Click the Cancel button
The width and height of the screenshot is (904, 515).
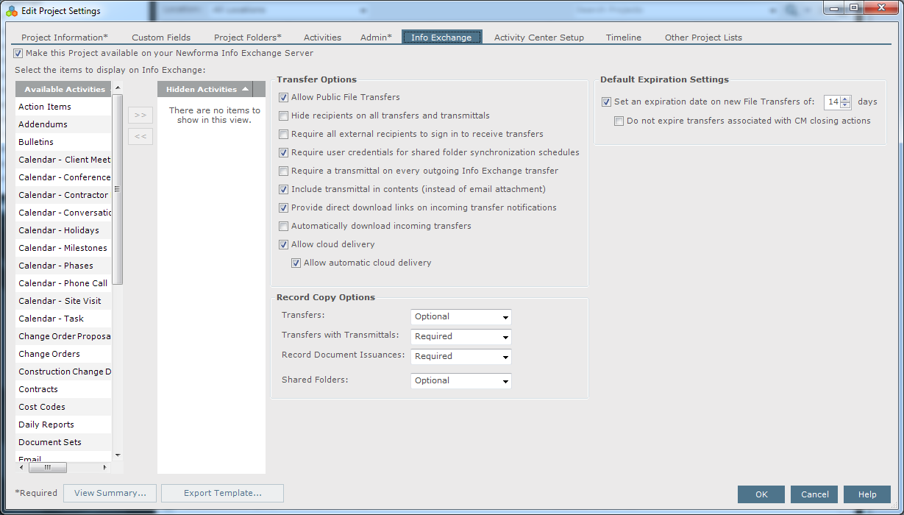point(815,494)
